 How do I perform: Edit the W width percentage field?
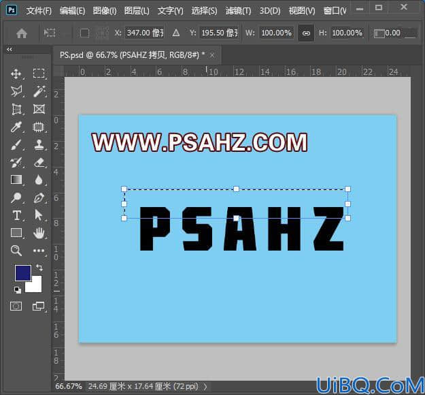pos(277,33)
